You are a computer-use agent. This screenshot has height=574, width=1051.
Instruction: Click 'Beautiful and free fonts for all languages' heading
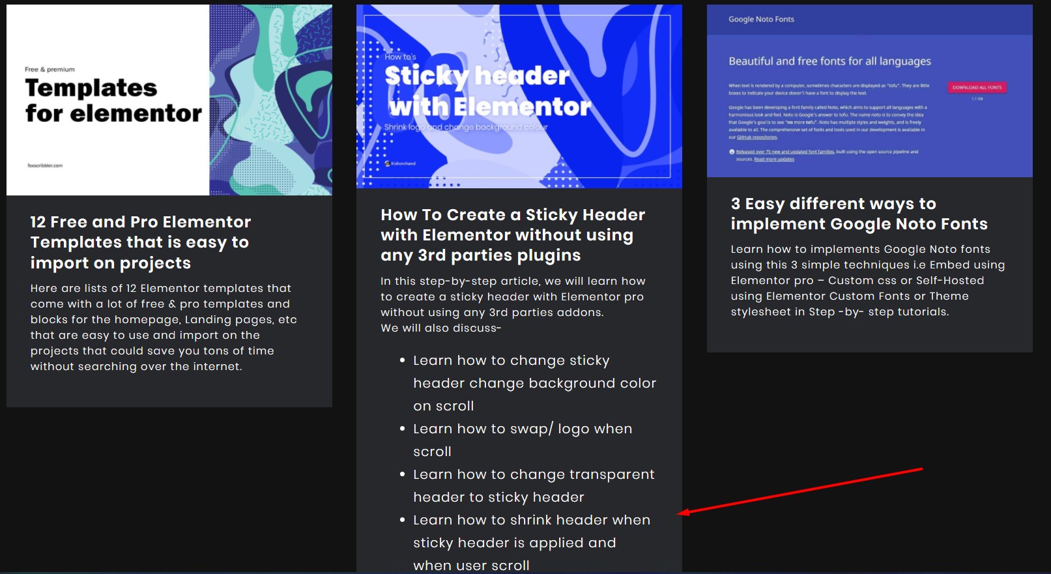(x=829, y=61)
